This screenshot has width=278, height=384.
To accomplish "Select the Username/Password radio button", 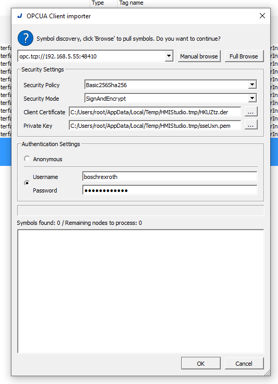I will [27, 183].
